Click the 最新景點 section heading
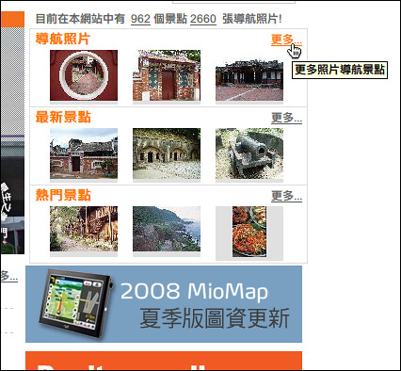The image size is (401, 371). pyautogui.click(x=63, y=118)
